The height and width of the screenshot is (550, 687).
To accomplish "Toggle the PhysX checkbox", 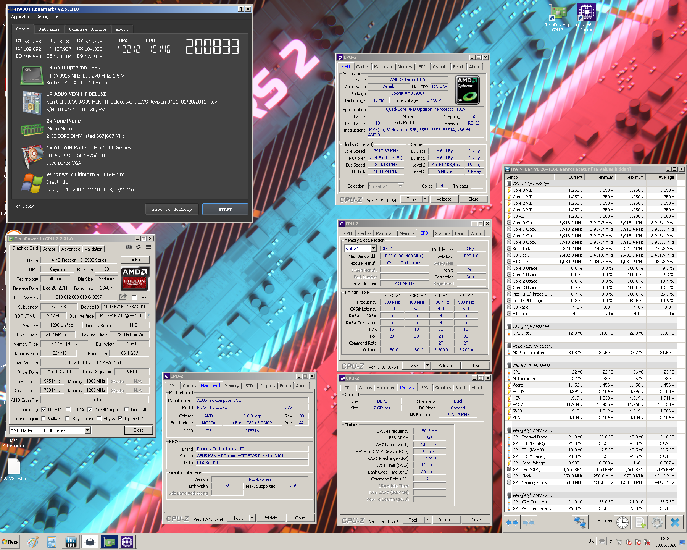I will 99,418.
